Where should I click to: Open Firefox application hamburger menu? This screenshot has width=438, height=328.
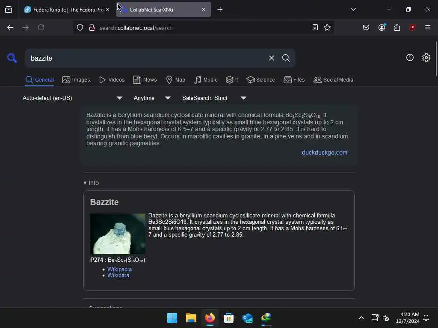[x=428, y=27]
